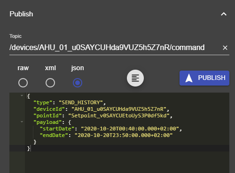The height and width of the screenshot is (173, 235).
Task: Click the arrow icon in the PUBLISH button
Action: [x=189, y=78]
